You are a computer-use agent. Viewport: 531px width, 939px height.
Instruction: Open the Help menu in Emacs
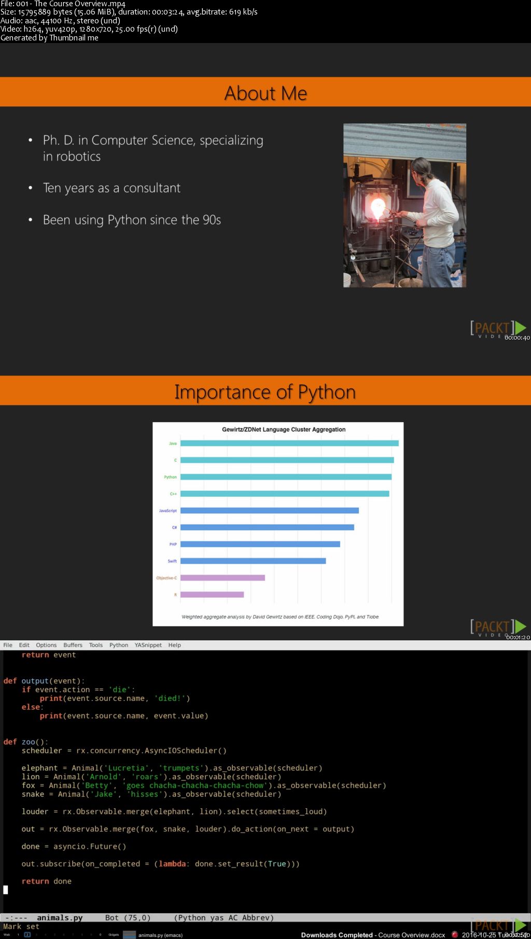point(175,645)
